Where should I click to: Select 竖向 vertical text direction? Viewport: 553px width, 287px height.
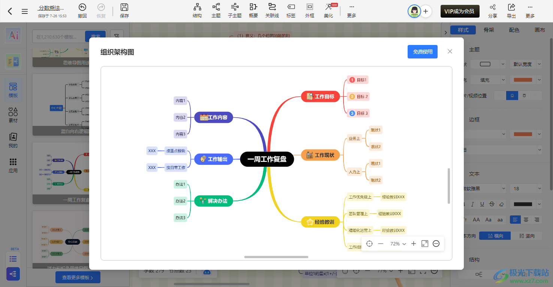[x=527, y=236]
